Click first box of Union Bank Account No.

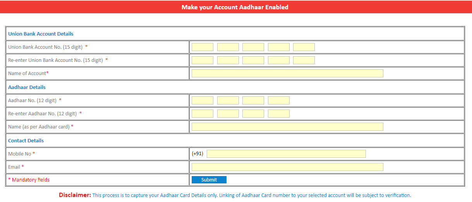(x=203, y=47)
